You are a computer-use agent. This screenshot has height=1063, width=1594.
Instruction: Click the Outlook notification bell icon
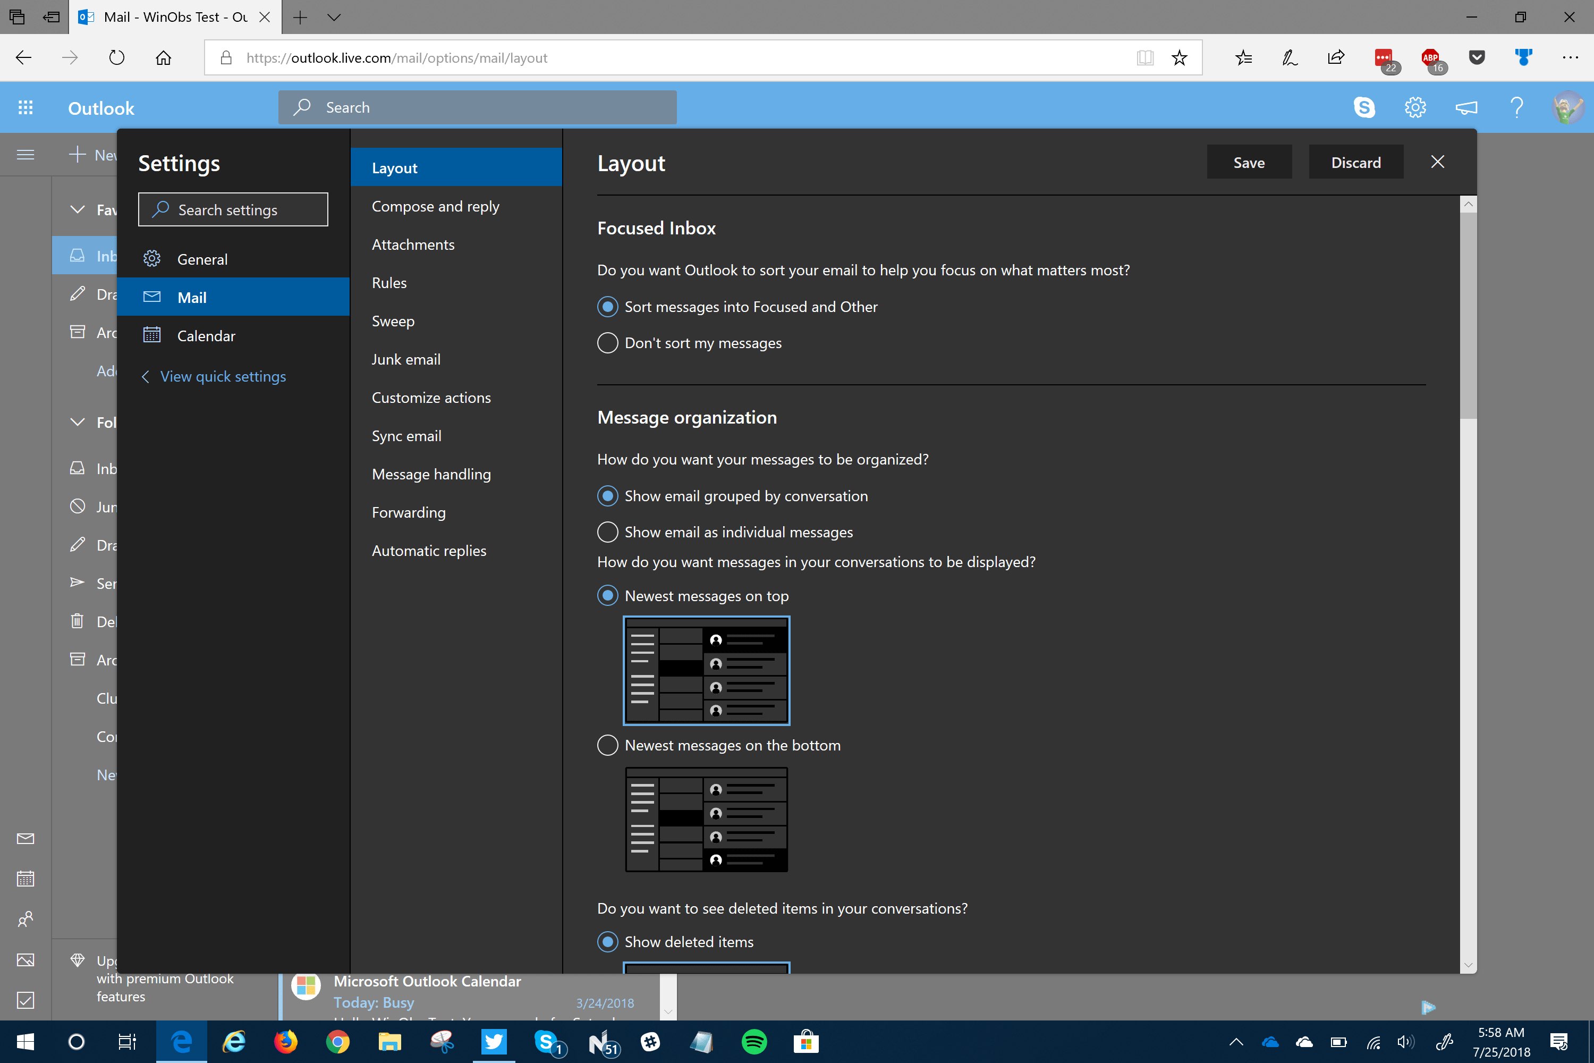(x=1466, y=108)
